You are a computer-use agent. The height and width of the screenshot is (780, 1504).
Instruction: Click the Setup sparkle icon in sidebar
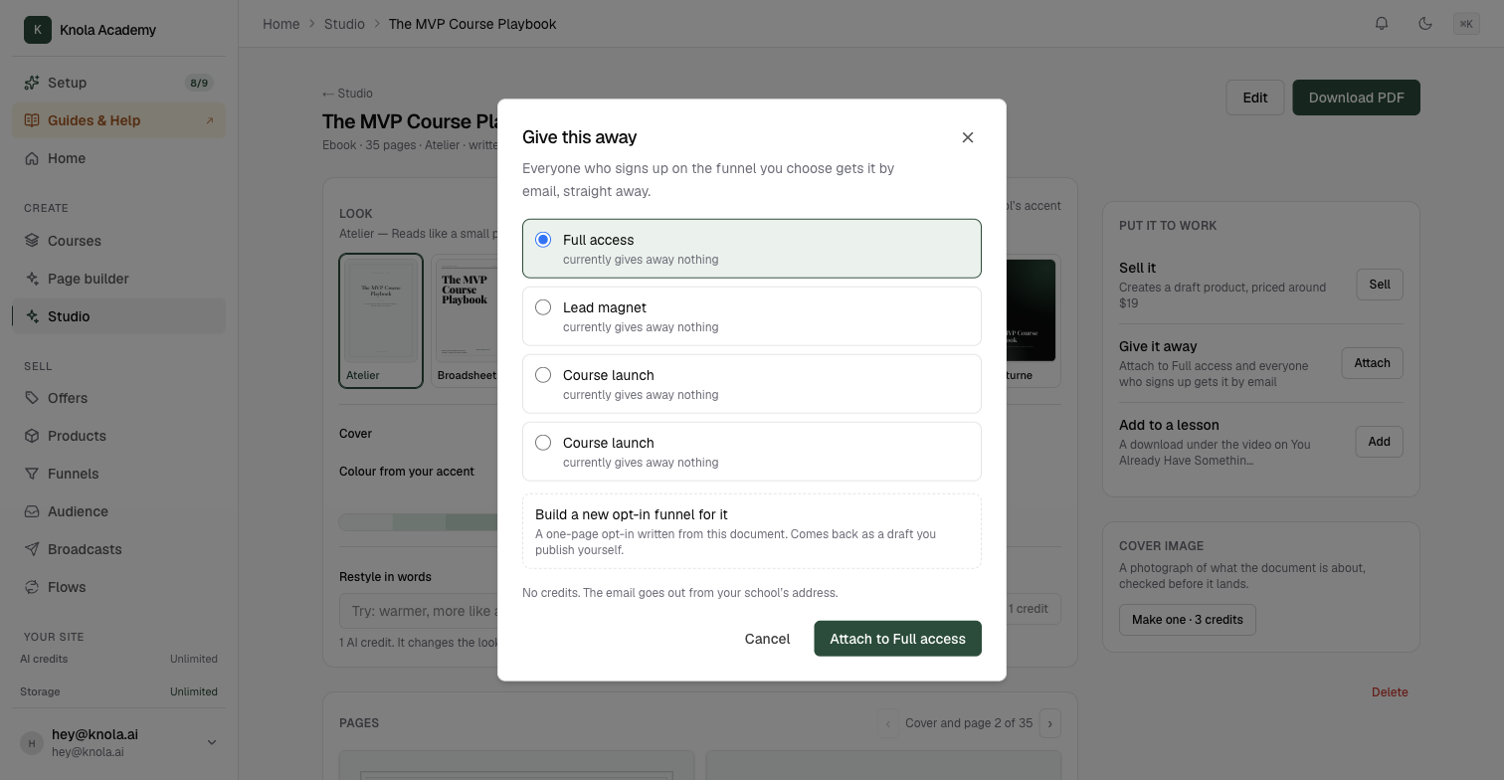coord(32,83)
